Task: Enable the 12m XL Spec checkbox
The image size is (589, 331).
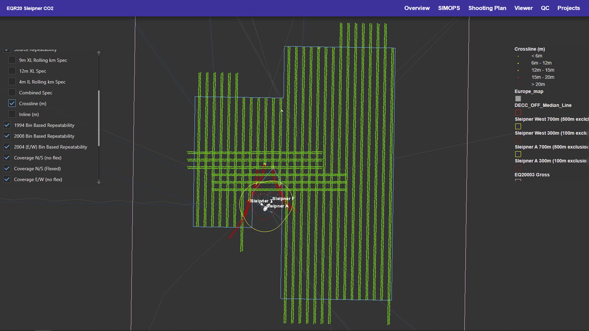Action: tap(12, 71)
